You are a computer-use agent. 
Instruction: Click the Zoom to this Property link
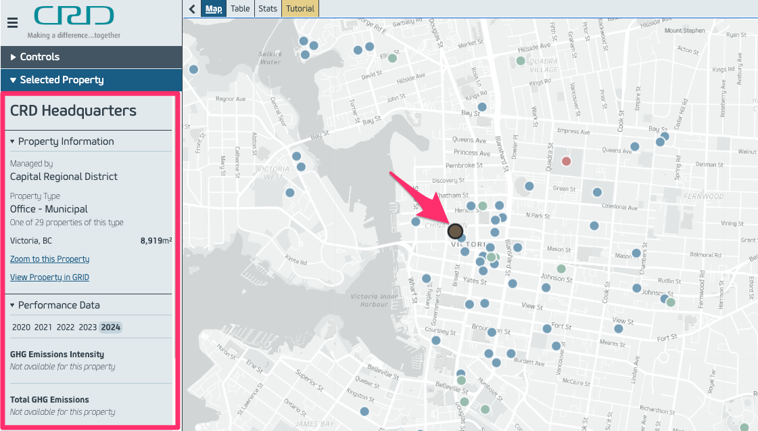click(49, 259)
